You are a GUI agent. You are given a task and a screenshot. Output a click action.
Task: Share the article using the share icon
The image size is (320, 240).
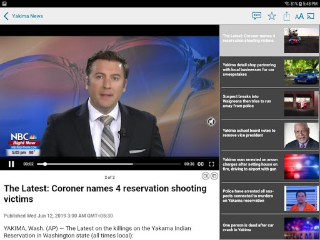click(x=287, y=16)
